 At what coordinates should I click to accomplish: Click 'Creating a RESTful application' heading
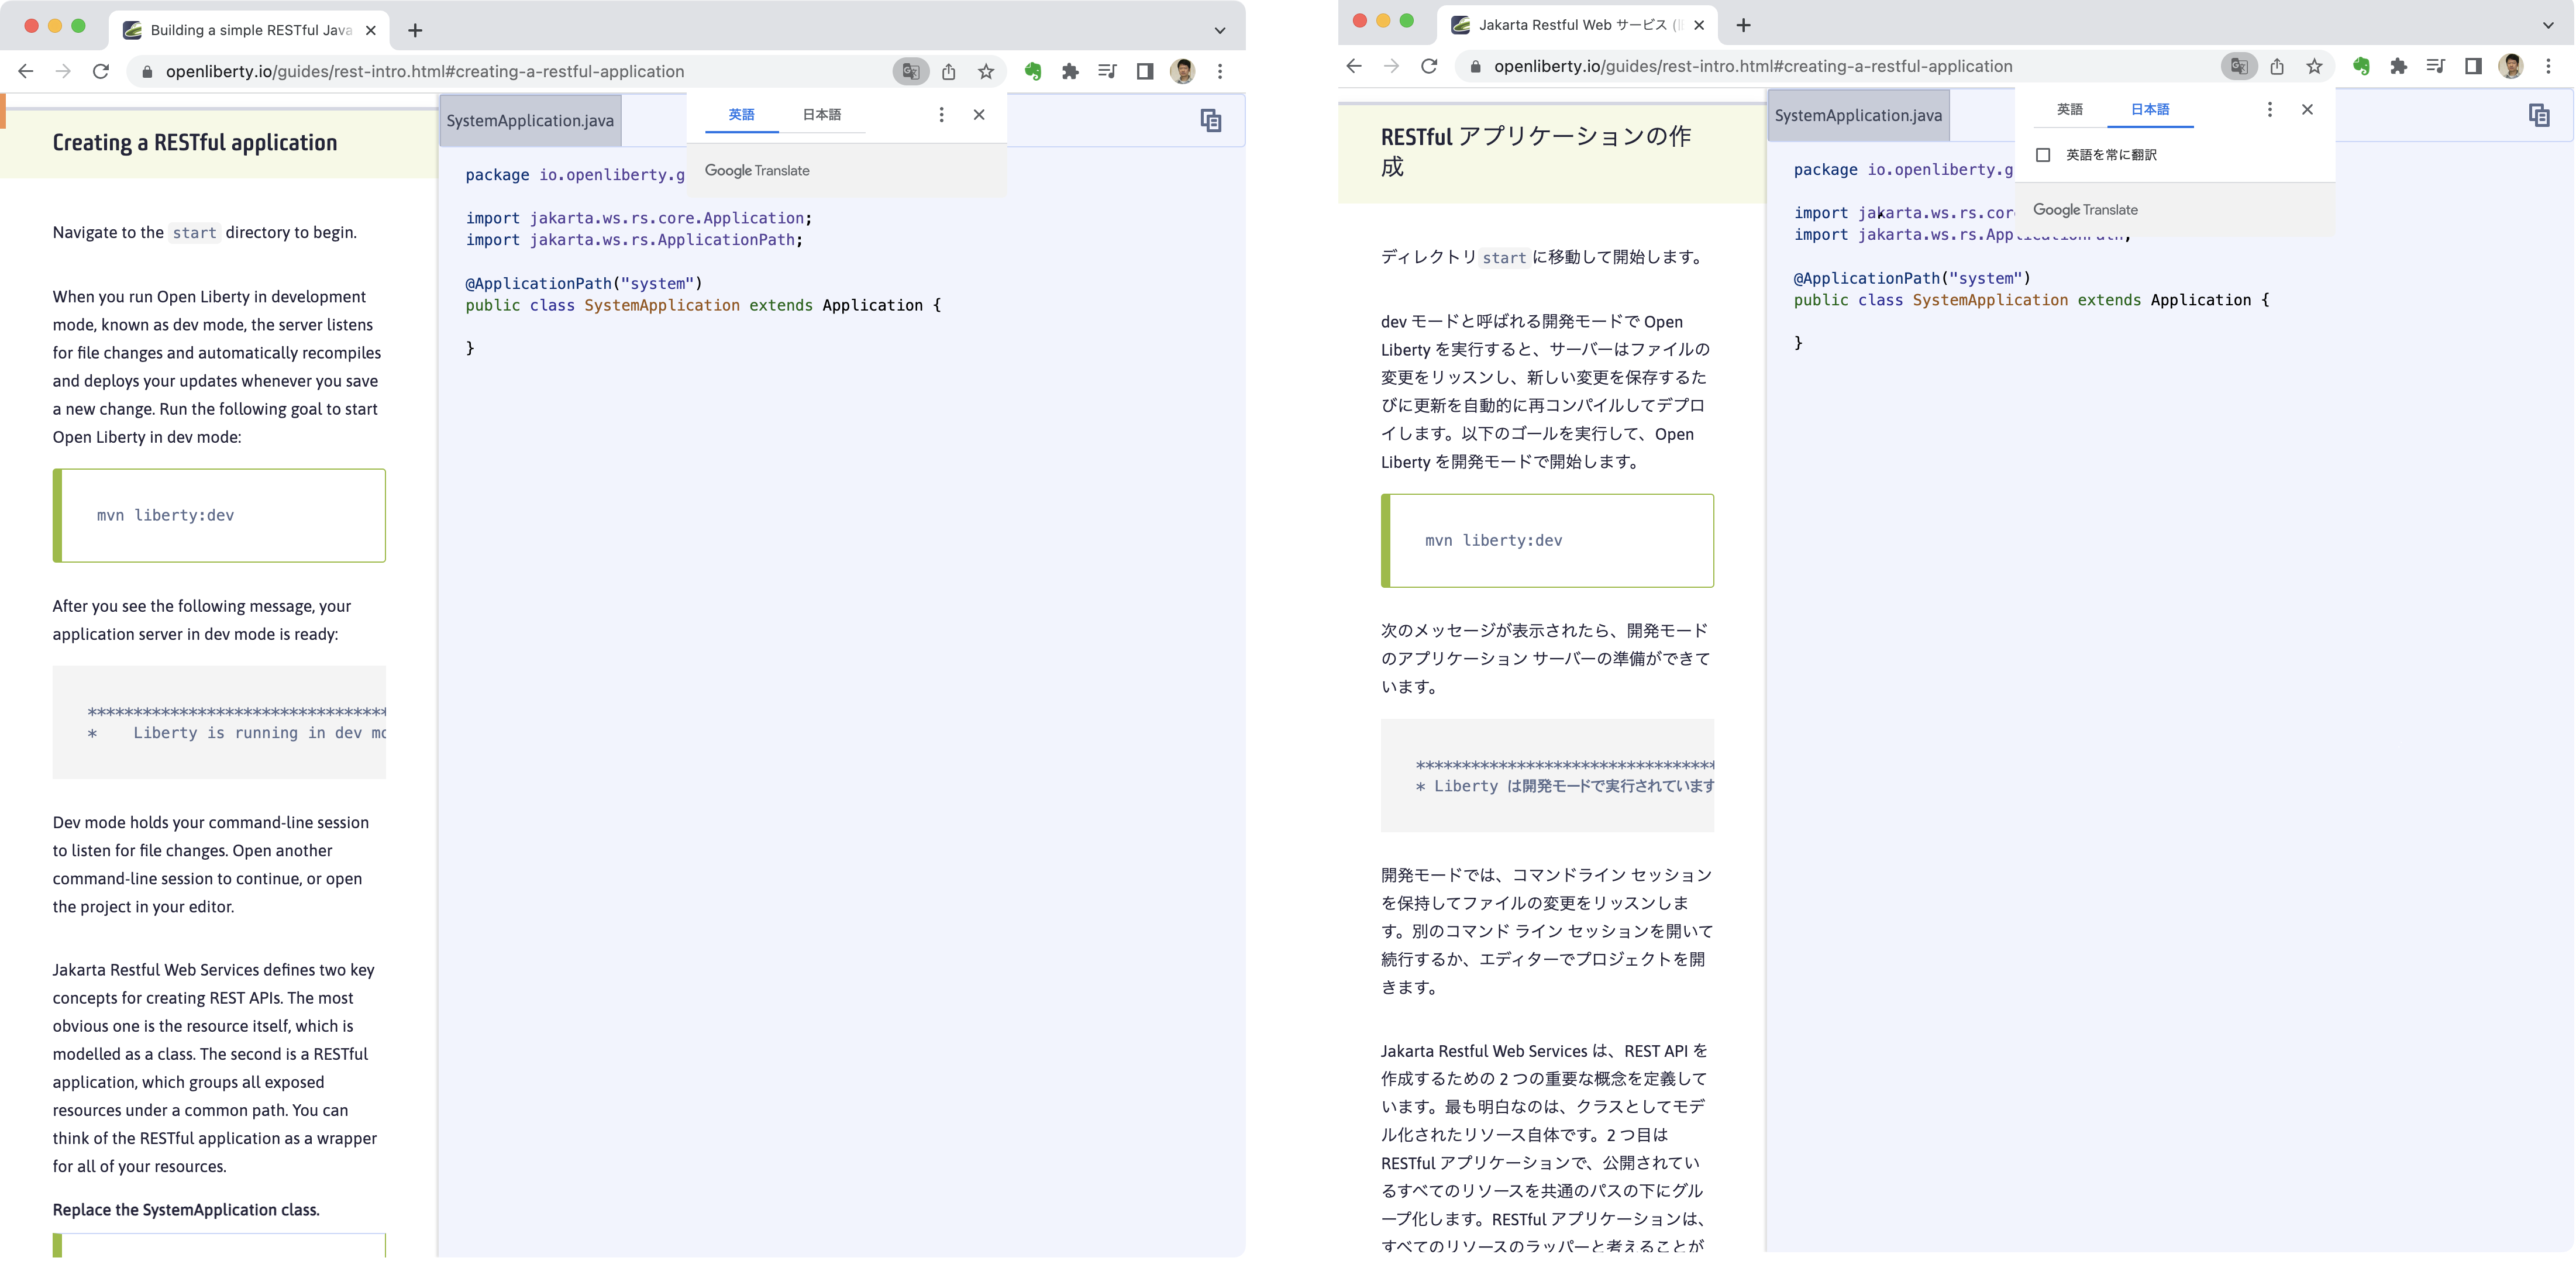coord(195,143)
